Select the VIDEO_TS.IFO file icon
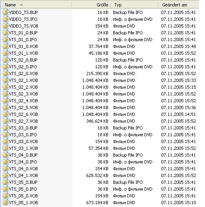 pos(5,19)
